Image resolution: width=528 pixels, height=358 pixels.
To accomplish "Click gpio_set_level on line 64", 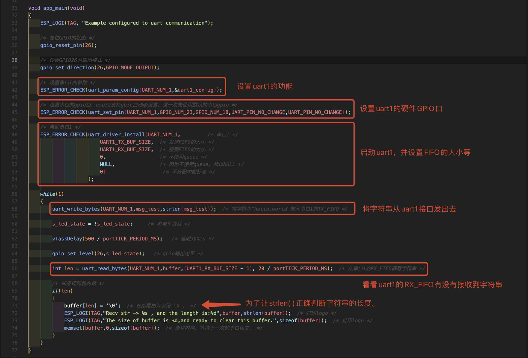I will 73,254.
